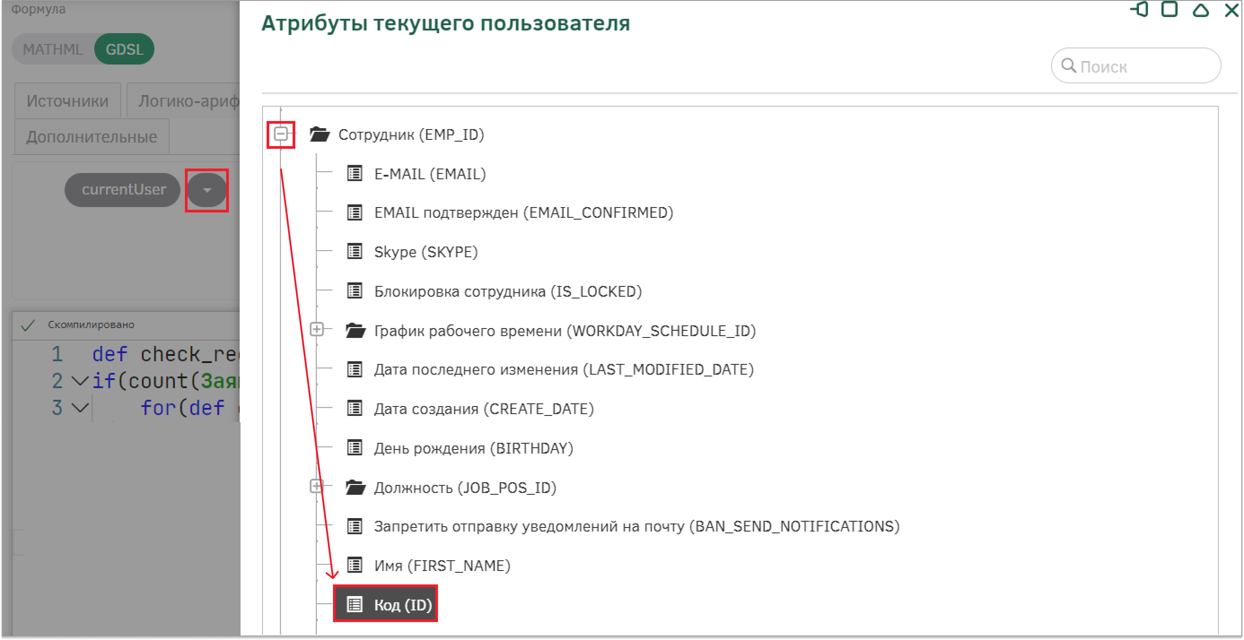
Task: Select График рабочего времени (WORKDAY_SCHEDULE_ID) item
Action: [x=565, y=331]
